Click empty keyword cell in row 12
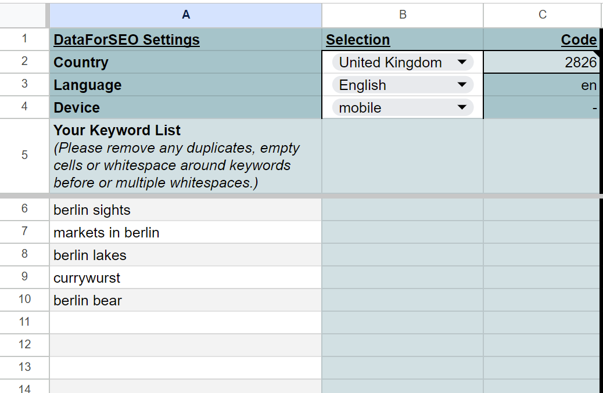603x393 pixels. click(186, 345)
